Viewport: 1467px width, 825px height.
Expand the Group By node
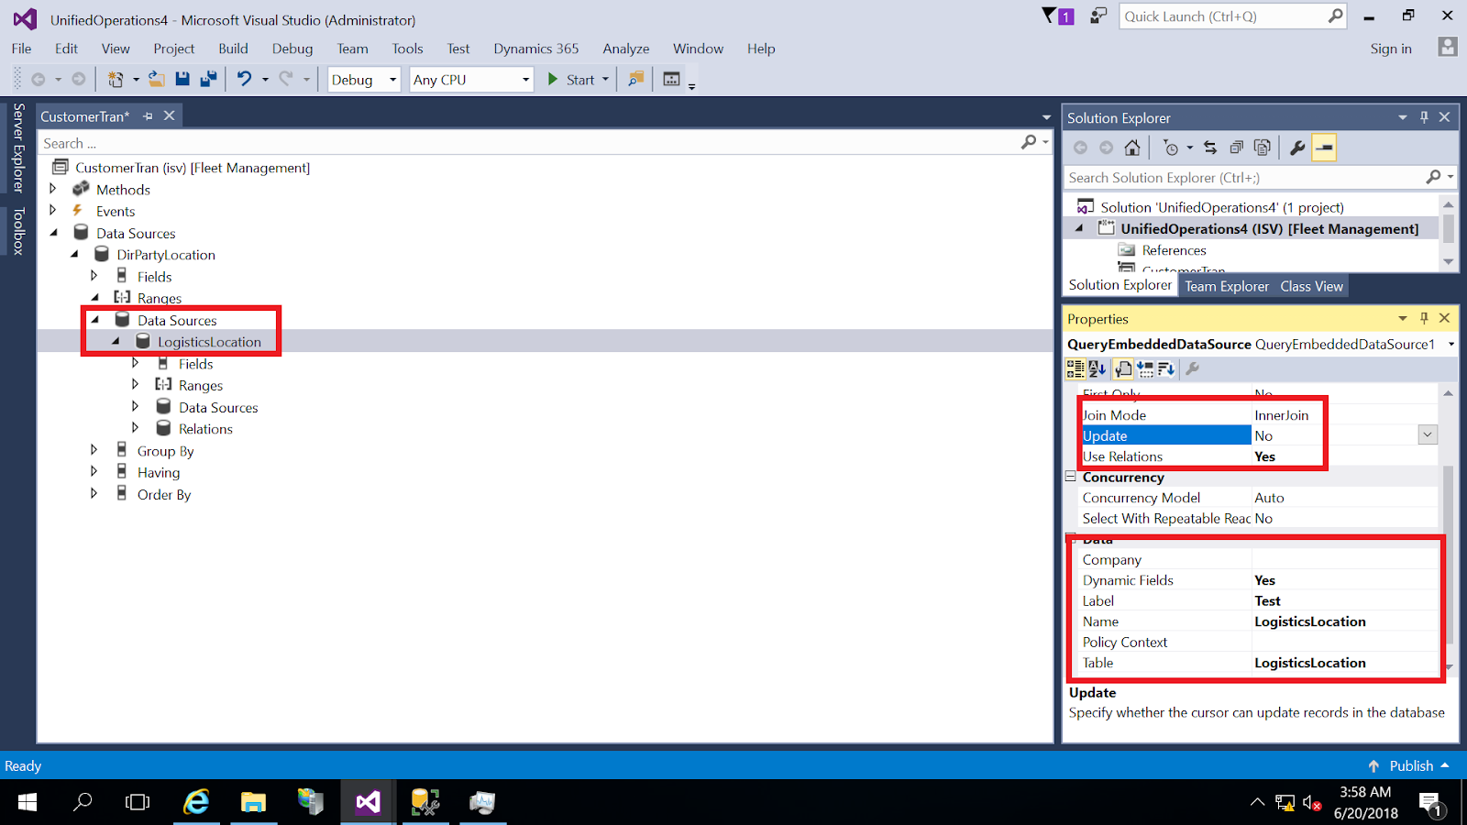94,449
